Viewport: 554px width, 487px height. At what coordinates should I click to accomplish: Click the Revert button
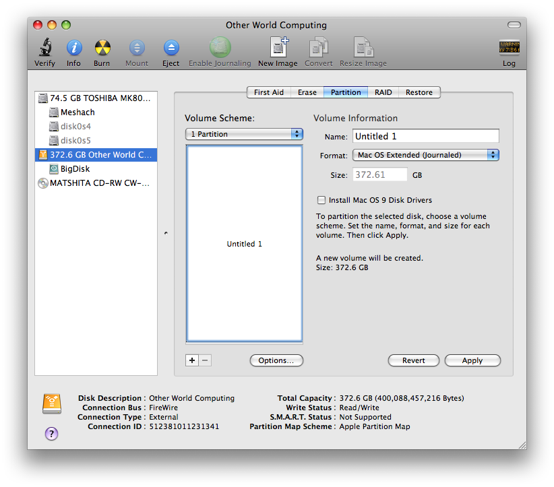pos(413,360)
